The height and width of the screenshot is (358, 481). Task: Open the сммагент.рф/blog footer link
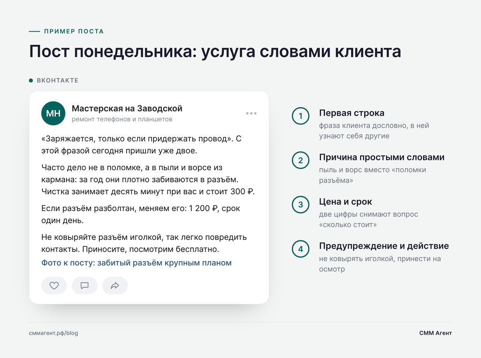(54, 333)
